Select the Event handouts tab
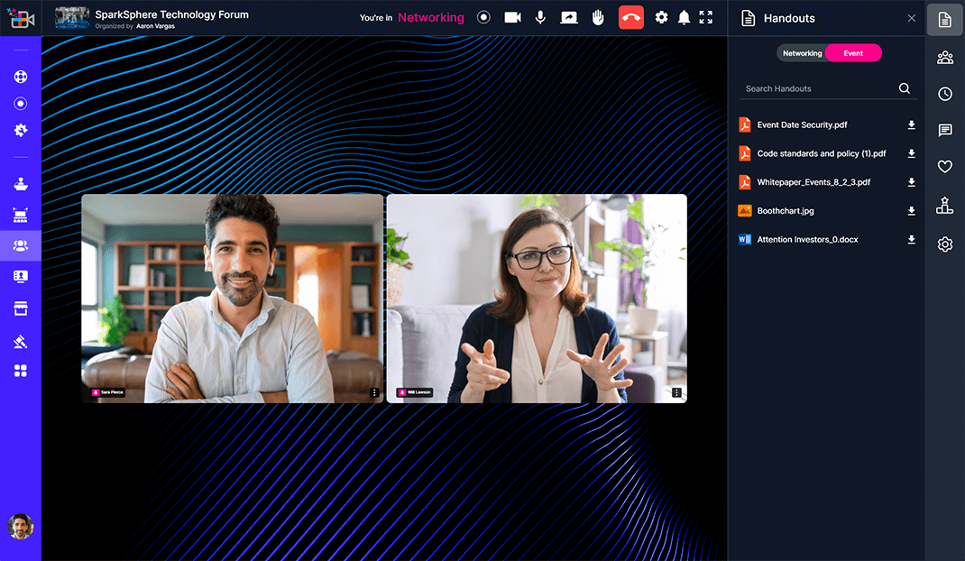Viewport: 965px width, 561px height. pos(853,53)
